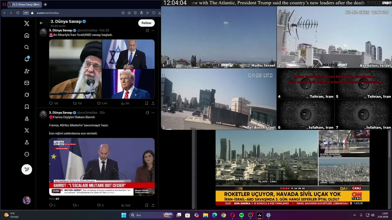The image size is (392, 220).
Task: Open More options circle in X sidebar
Action: 27,154
